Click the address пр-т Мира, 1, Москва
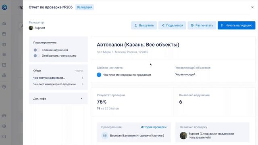The width and height of the screenshot is (258, 145). [x=123, y=52]
